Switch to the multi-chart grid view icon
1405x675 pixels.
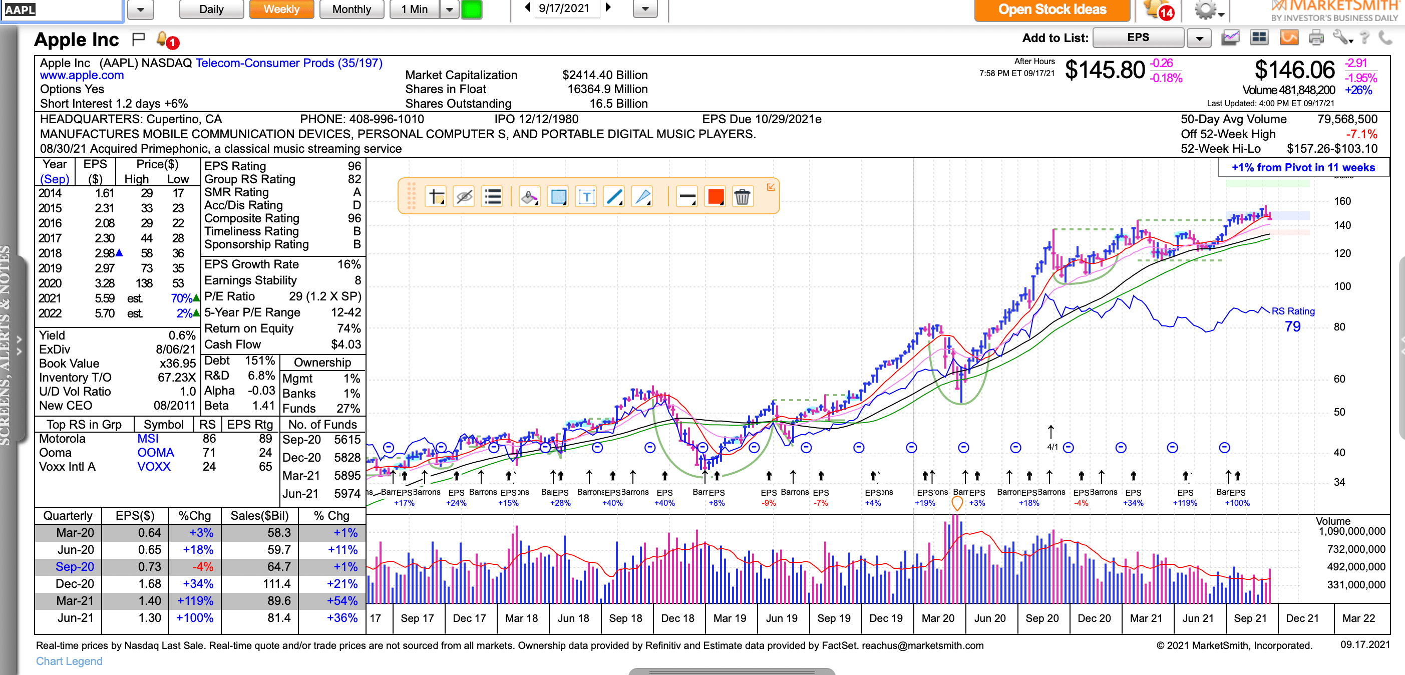(1259, 38)
